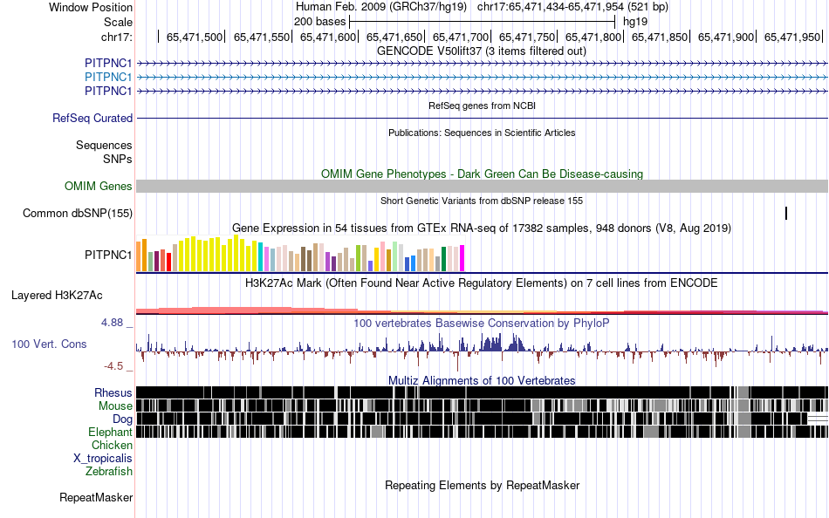The image size is (829, 518).
Task: Click the black dbSNP variant tick mark
Action: (786, 213)
